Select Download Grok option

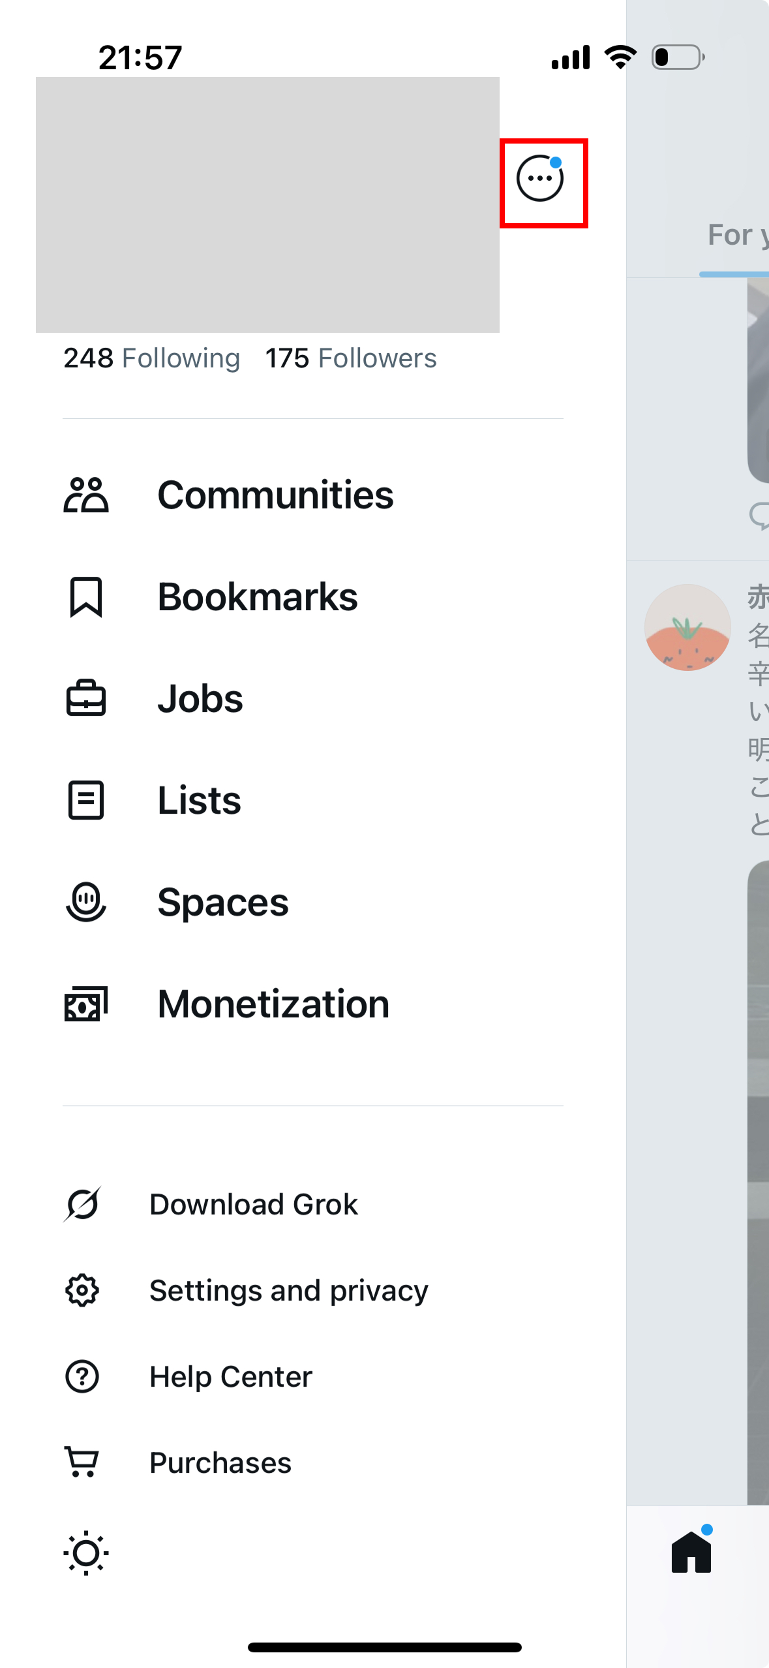[253, 1204]
